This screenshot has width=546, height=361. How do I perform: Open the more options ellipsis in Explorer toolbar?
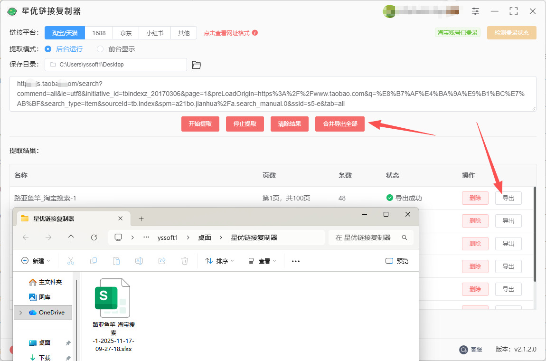click(x=296, y=261)
